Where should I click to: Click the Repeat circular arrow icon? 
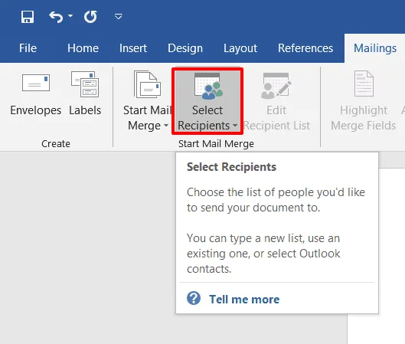[x=90, y=17]
